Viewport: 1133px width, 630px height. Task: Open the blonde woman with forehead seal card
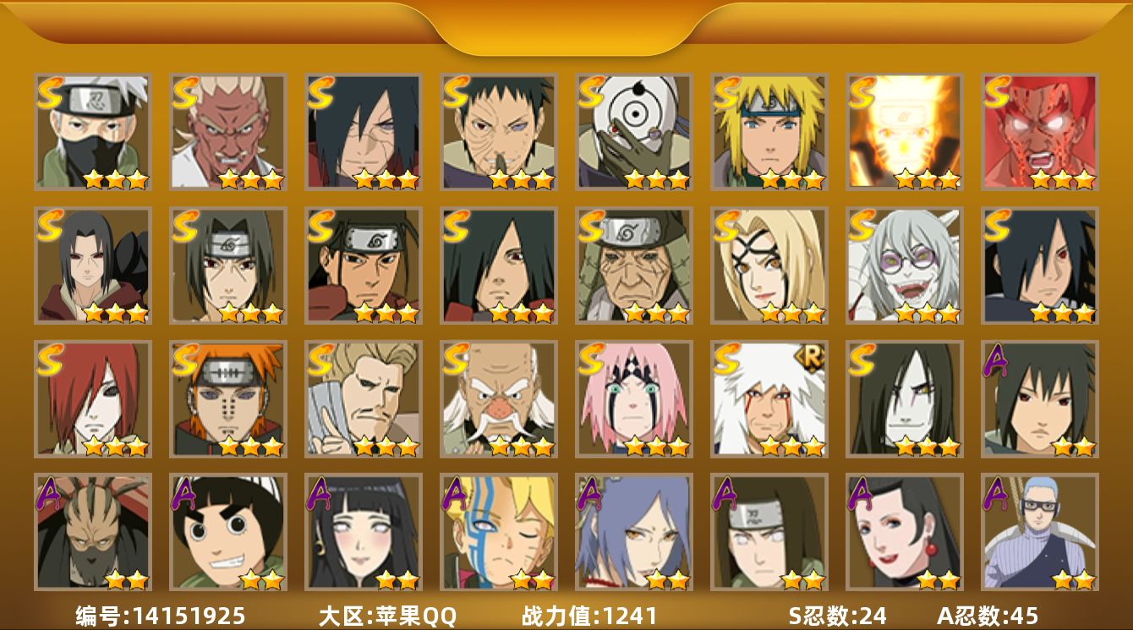click(769, 265)
